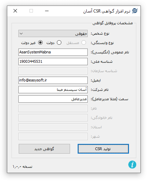Select the غیر دولت radio button
The width and height of the screenshot is (147, 181).
tap(41, 43)
